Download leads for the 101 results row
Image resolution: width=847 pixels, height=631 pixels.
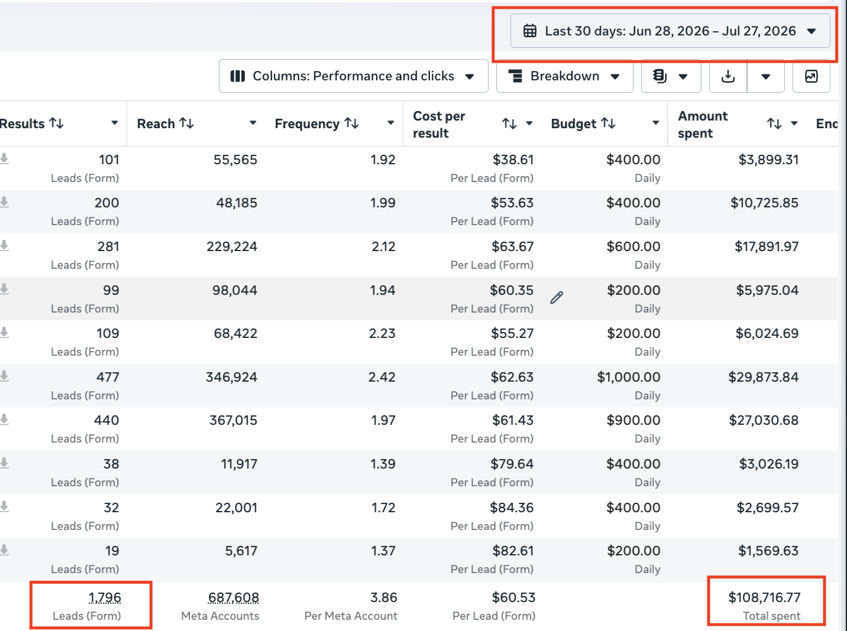coord(4,158)
